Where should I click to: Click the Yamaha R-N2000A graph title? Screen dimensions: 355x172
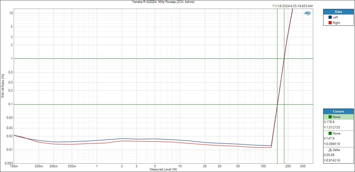click(163, 2)
